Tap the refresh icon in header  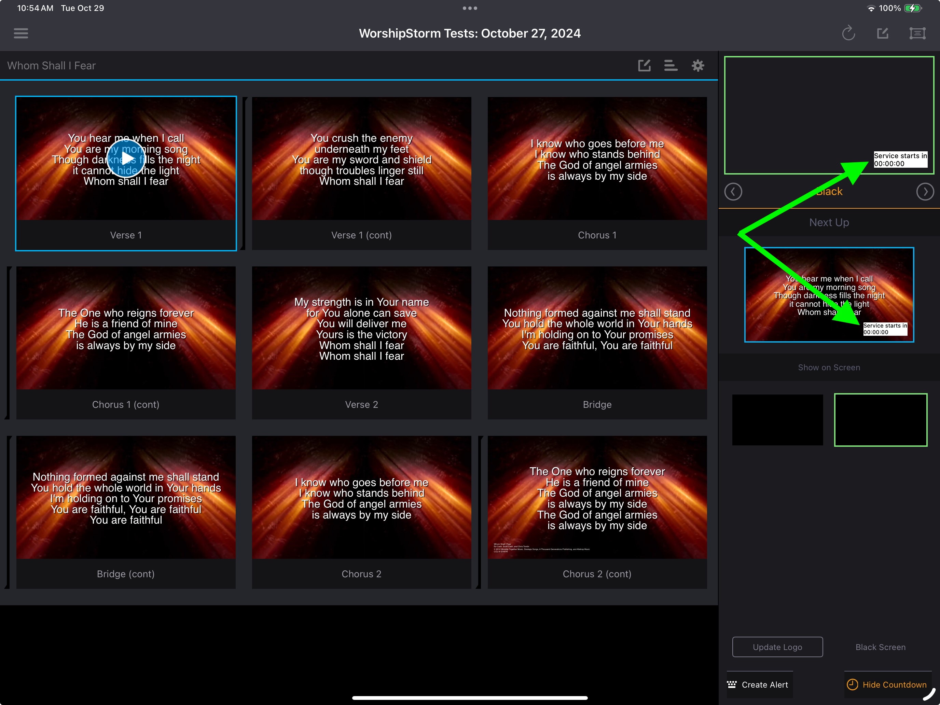[x=848, y=33]
